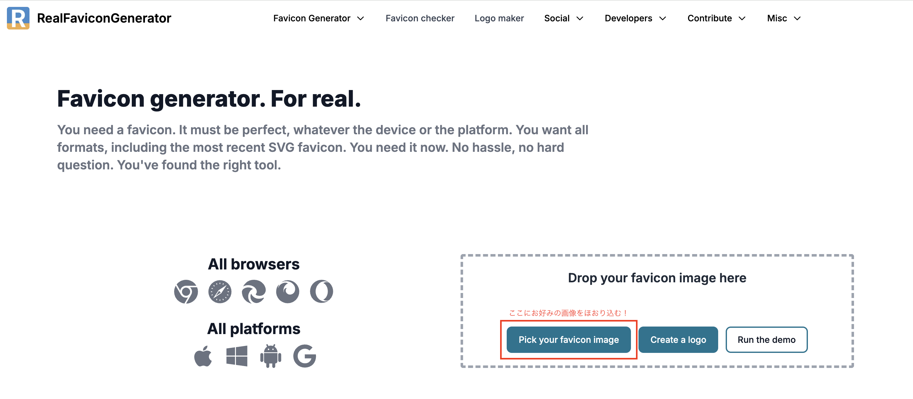
Task: Go to Favicon checker page
Action: [420, 18]
